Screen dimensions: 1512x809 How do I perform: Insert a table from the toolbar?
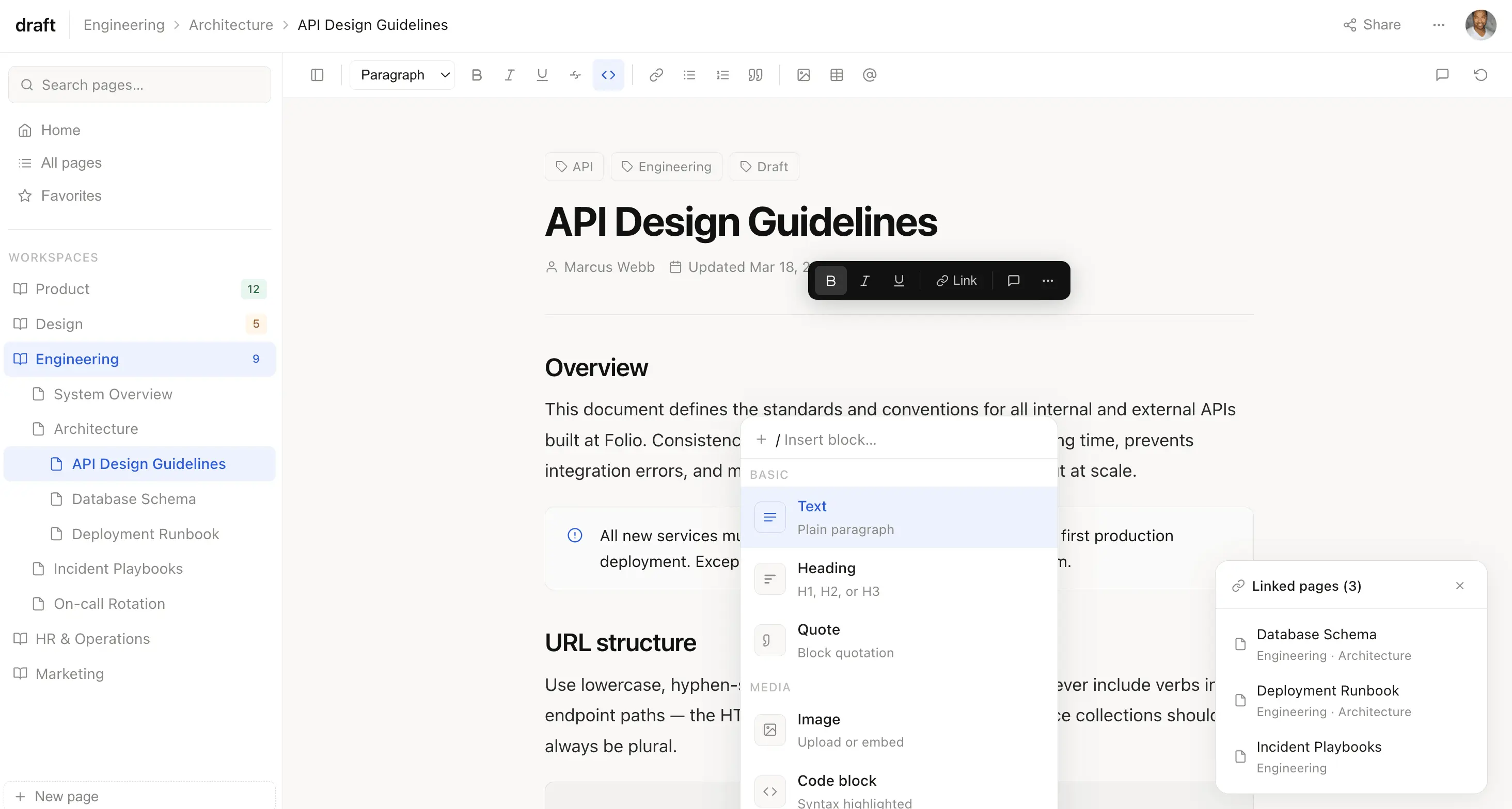click(837, 75)
